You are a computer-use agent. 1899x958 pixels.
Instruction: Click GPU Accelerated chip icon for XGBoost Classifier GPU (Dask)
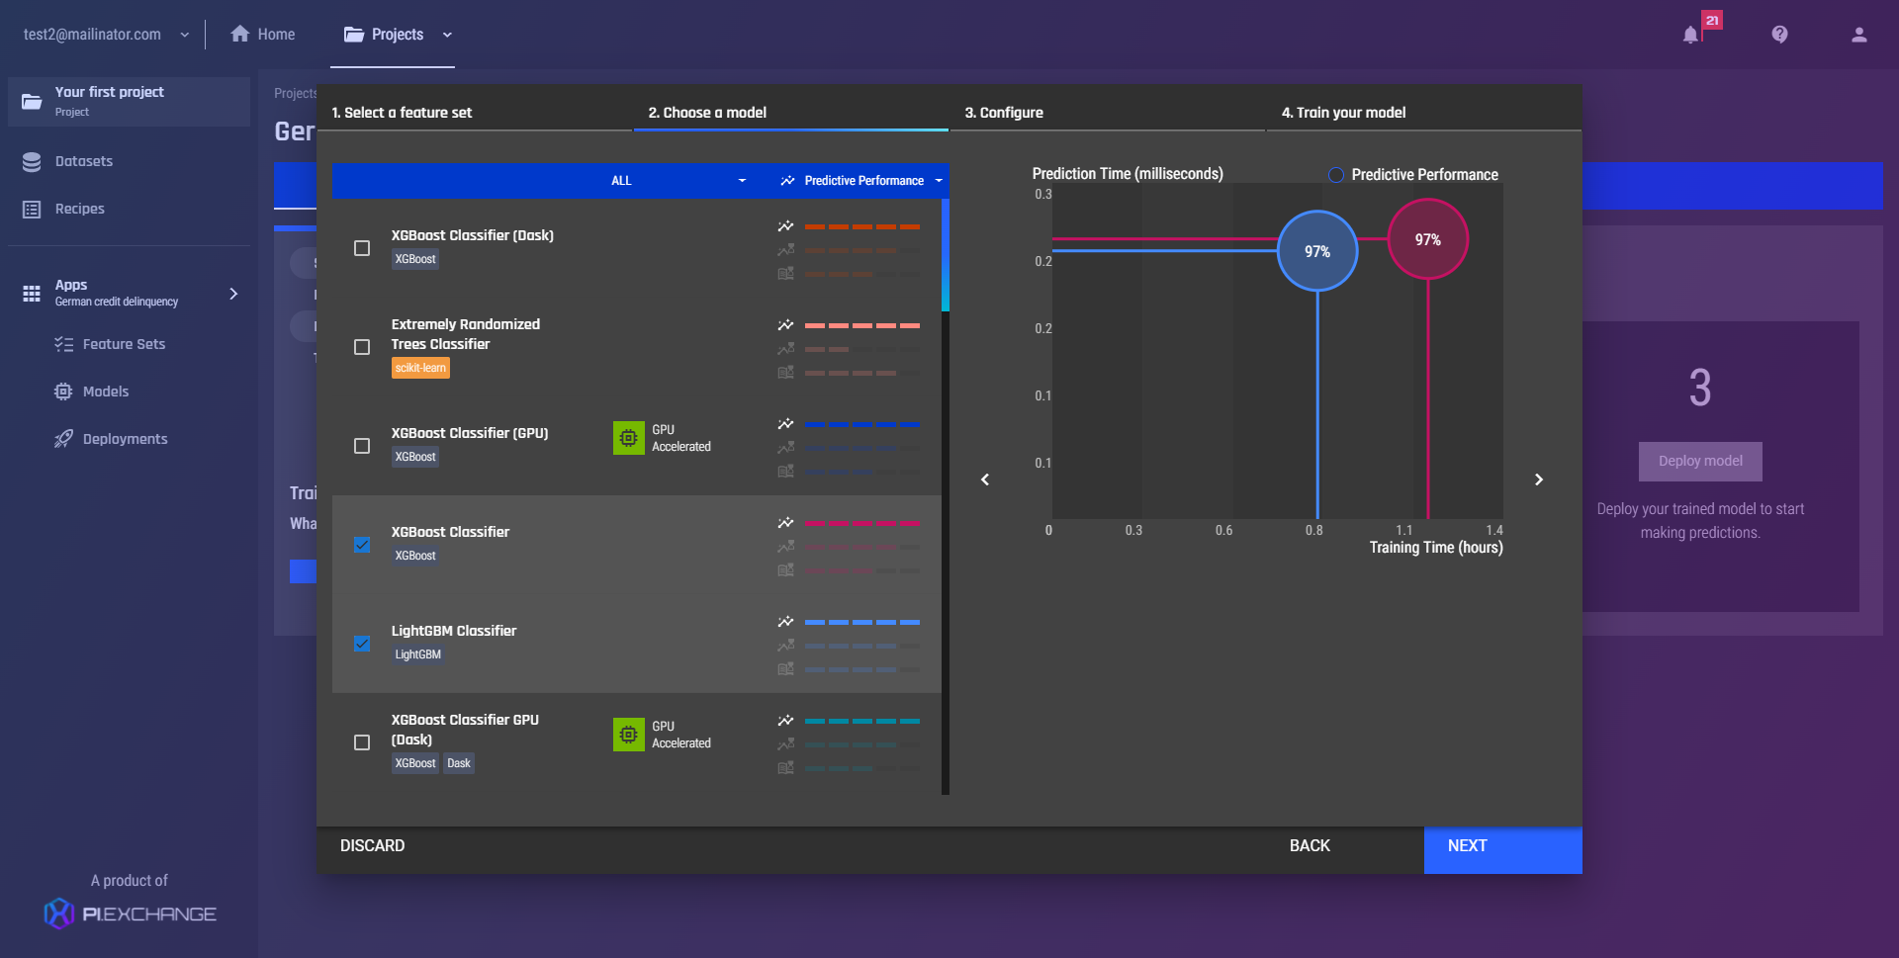tap(629, 735)
